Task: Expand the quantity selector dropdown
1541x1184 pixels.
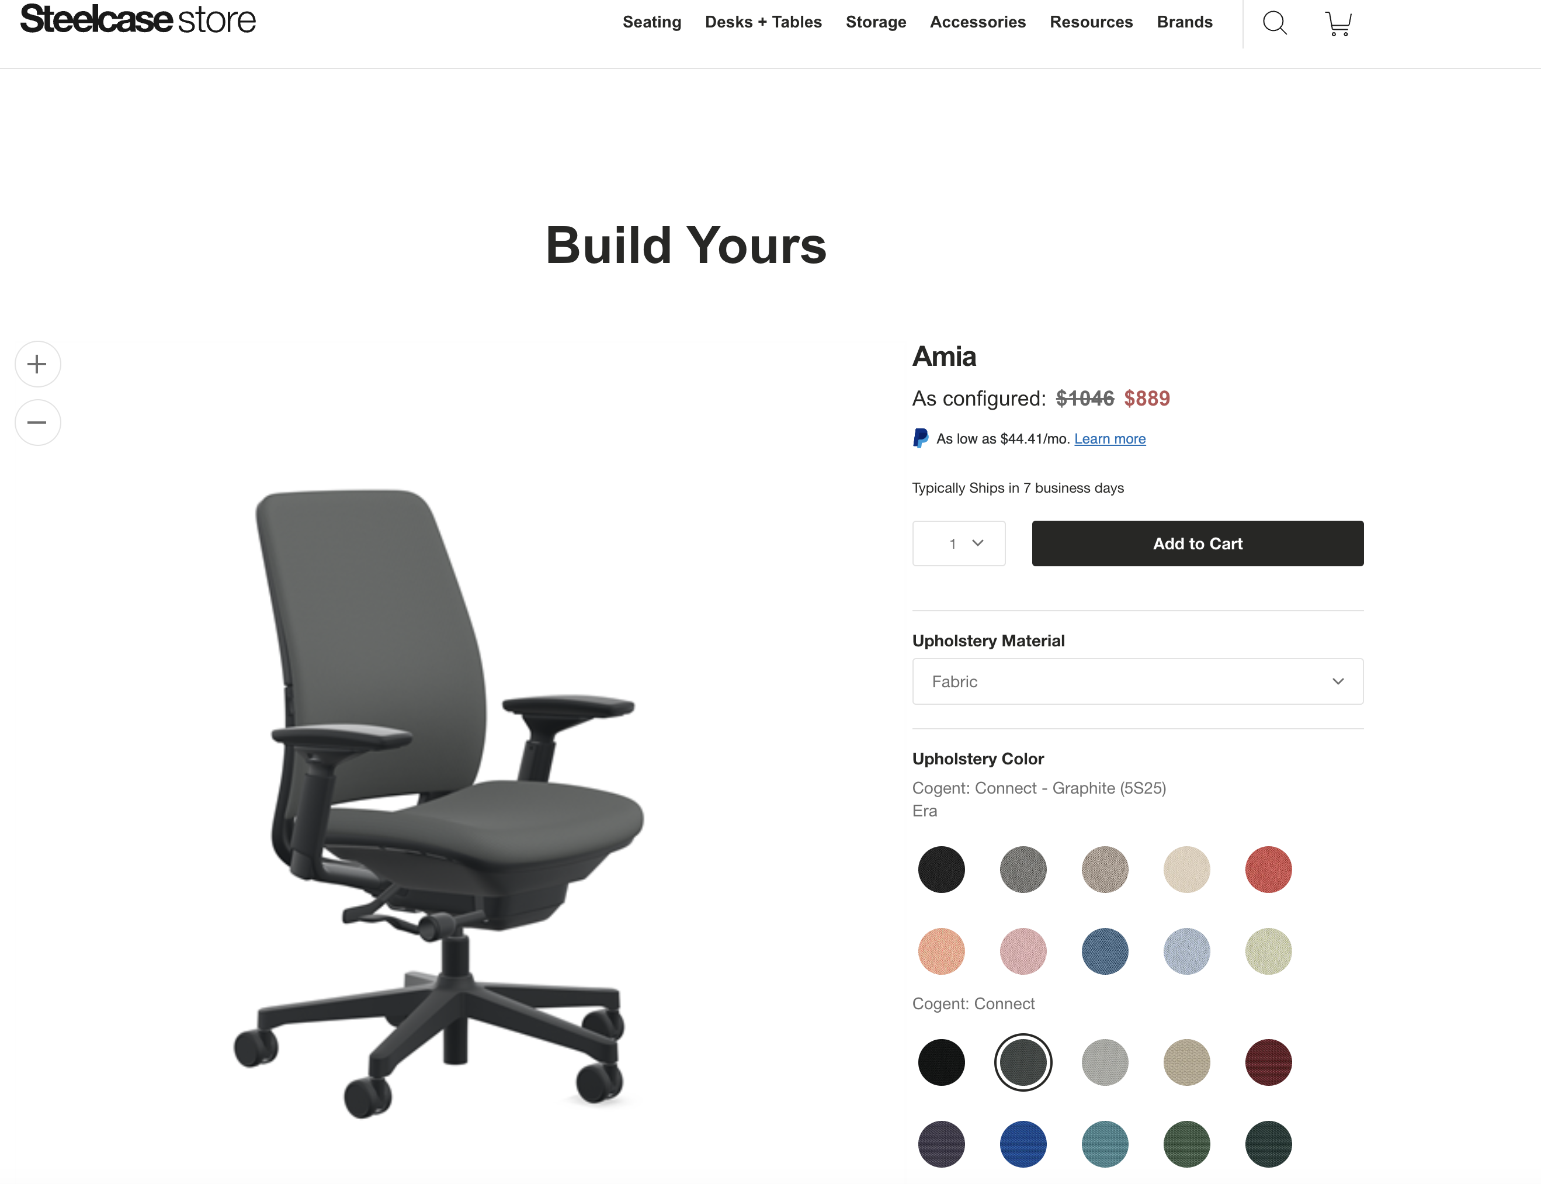Action: coord(959,543)
